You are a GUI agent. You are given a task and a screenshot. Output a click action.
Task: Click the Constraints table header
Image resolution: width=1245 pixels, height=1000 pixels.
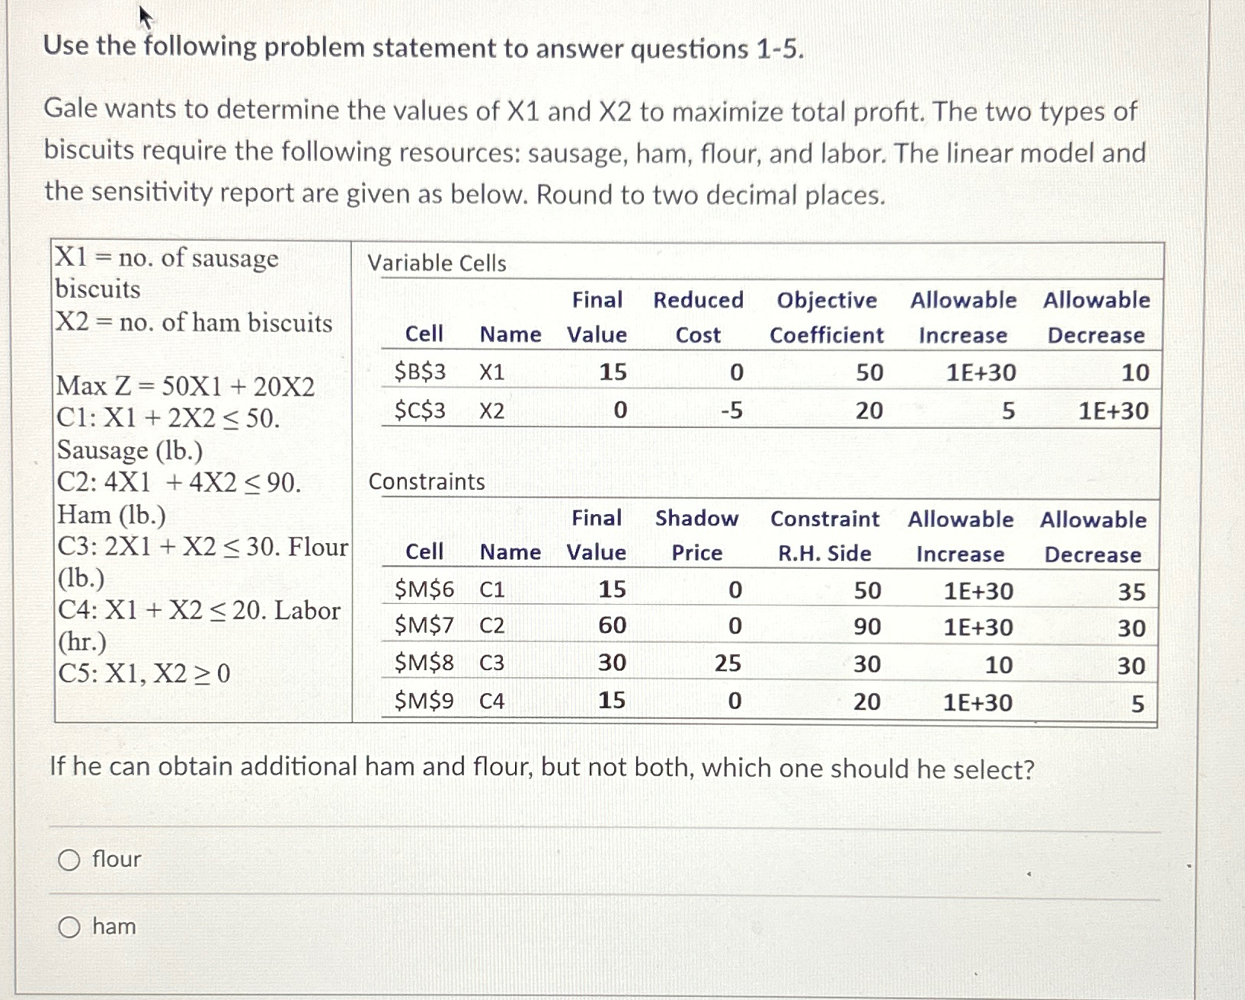click(427, 481)
